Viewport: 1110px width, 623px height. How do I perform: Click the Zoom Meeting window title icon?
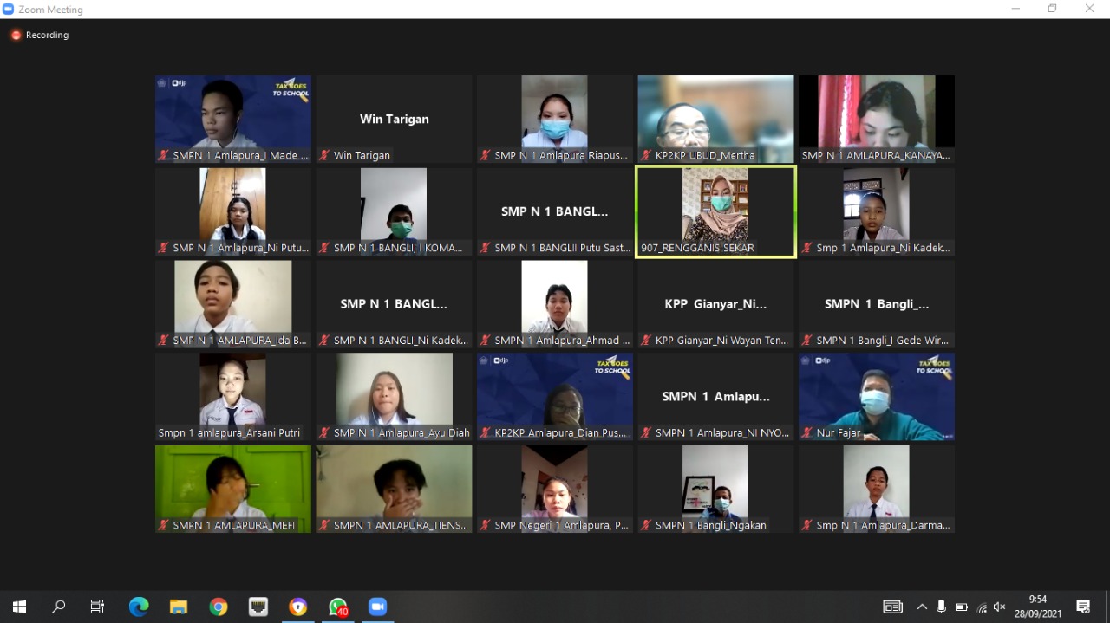(9, 10)
